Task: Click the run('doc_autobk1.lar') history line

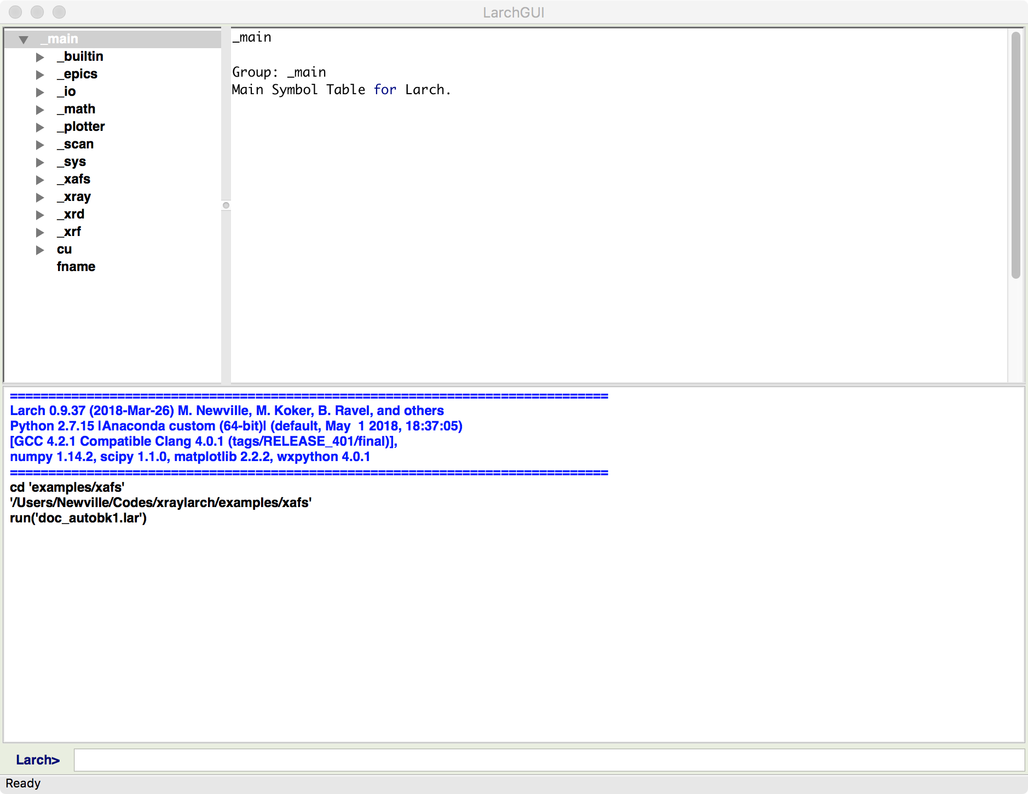Action: tap(78, 518)
